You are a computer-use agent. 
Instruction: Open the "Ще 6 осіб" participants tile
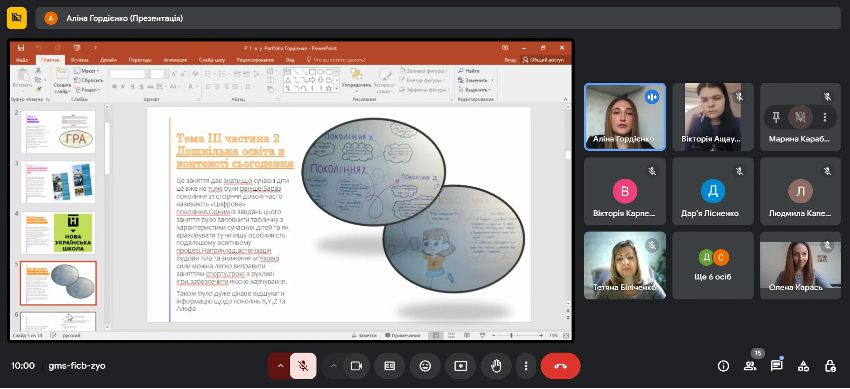click(712, 266)
